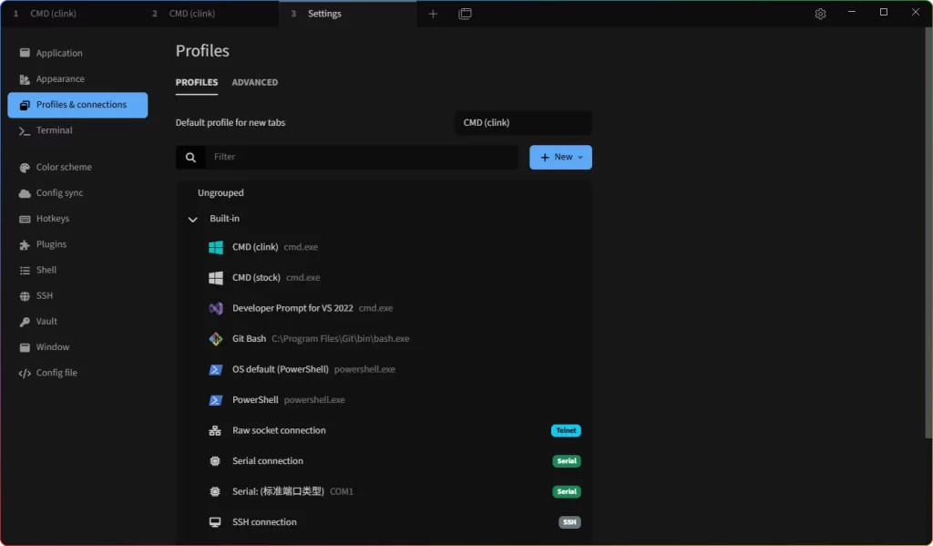933x546 pixels.
Task: Click the Serial badge on COM1 row
Action: point(567,492)
